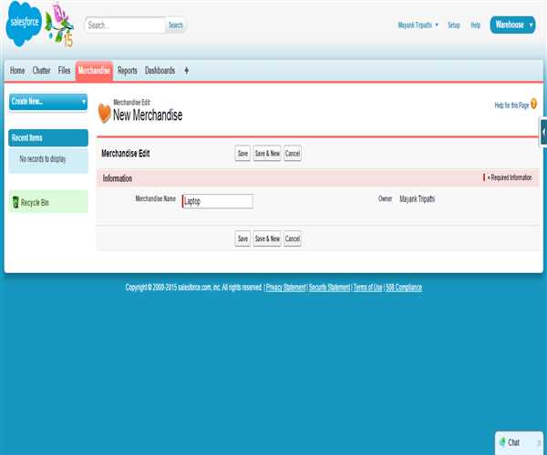This screenshot has width=547, height=455.
Task: Click the orange heart Merchandise icon
Action: pos(104,113)
